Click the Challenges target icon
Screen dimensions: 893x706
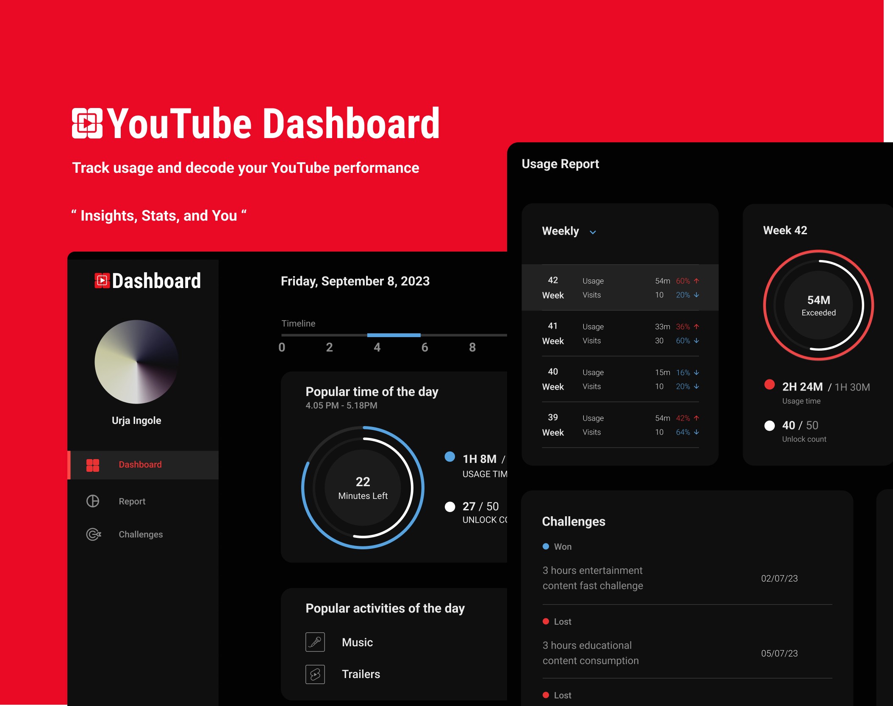[x=94, y=534]
